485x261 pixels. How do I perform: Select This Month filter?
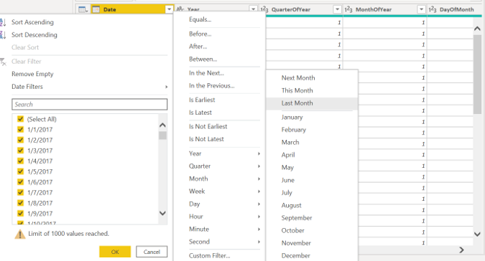pos(297,90)
